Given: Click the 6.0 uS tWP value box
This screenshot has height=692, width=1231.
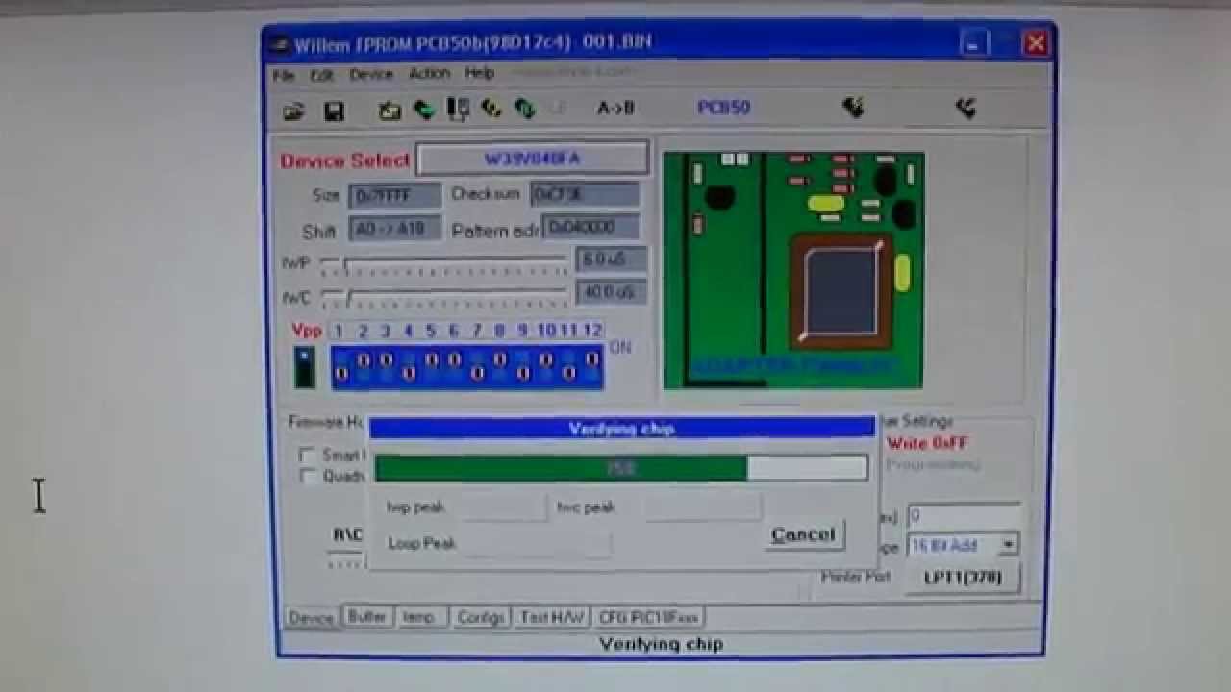Looking at the screenshot, I should click(610, 259).
